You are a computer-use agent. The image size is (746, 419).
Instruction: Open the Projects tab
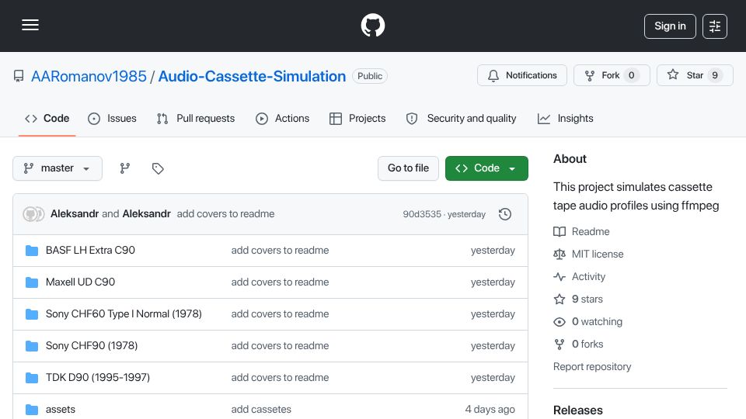(357, 118)
